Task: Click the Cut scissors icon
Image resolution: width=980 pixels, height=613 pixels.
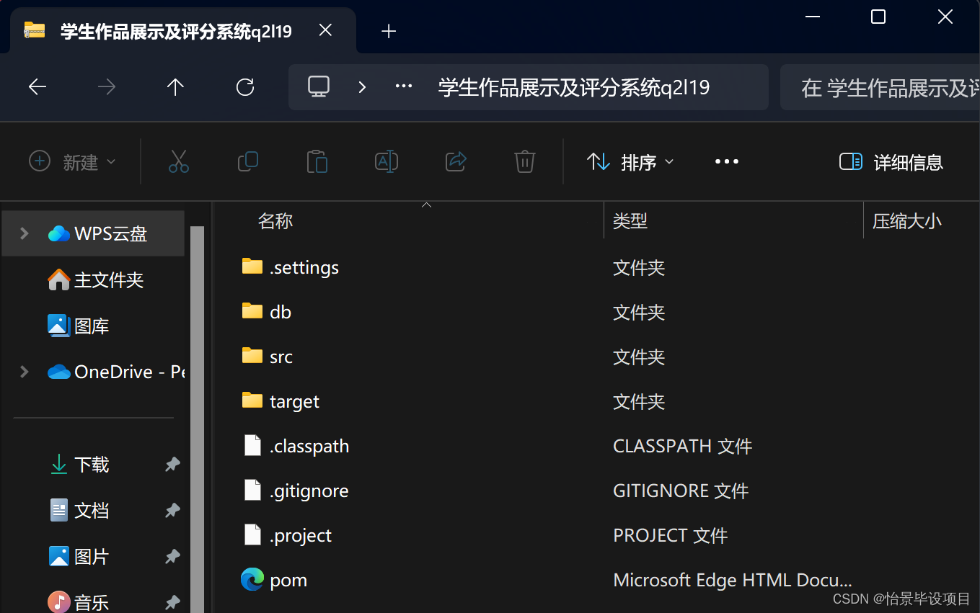Action: click(178, 161)
